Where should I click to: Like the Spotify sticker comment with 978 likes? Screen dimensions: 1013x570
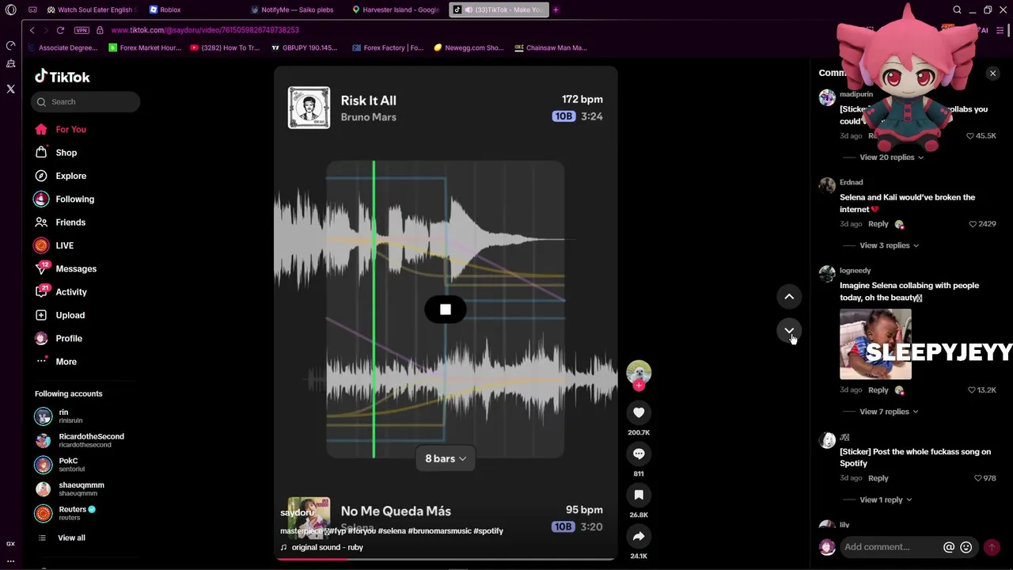pos(978,478)
